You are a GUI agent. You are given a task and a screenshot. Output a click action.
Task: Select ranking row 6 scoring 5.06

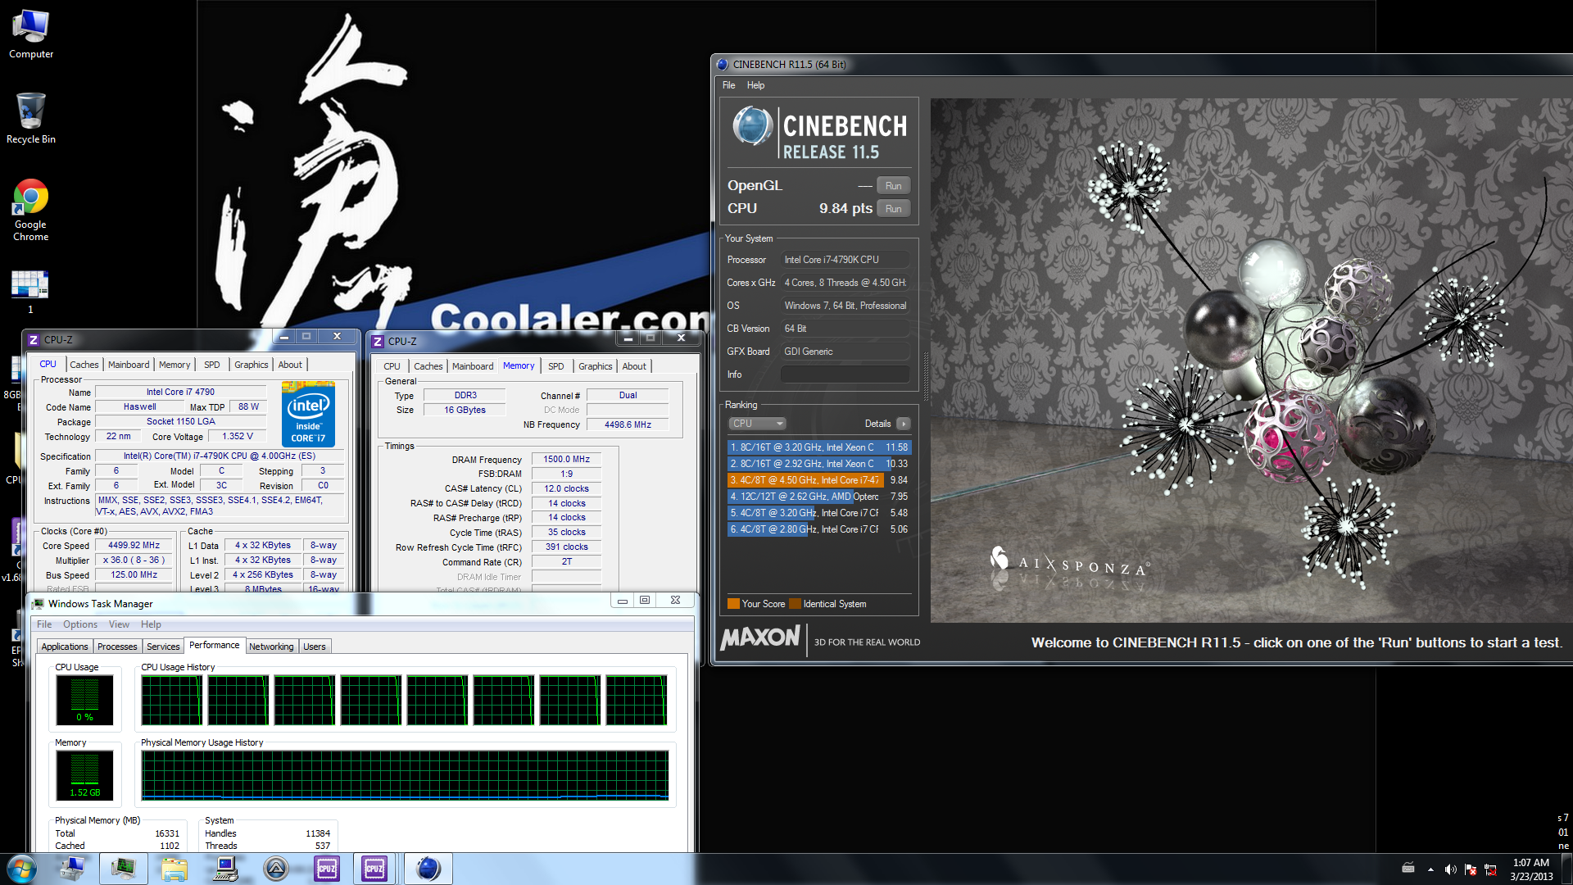coord(819,529)
